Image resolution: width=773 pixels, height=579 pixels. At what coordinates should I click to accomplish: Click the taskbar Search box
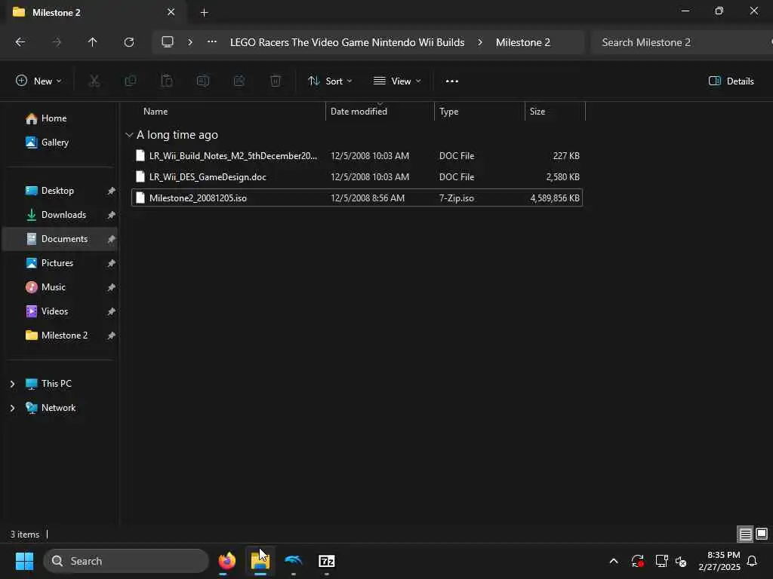coord(126,562)
